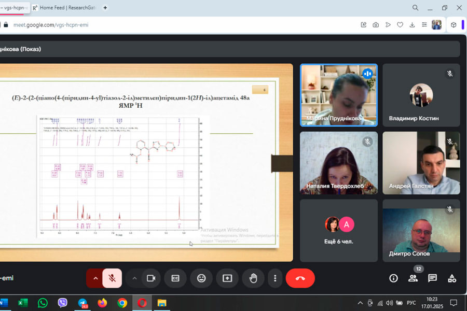
Task: Select Марина Пруднікова video tile
Action: coord(339,95)
